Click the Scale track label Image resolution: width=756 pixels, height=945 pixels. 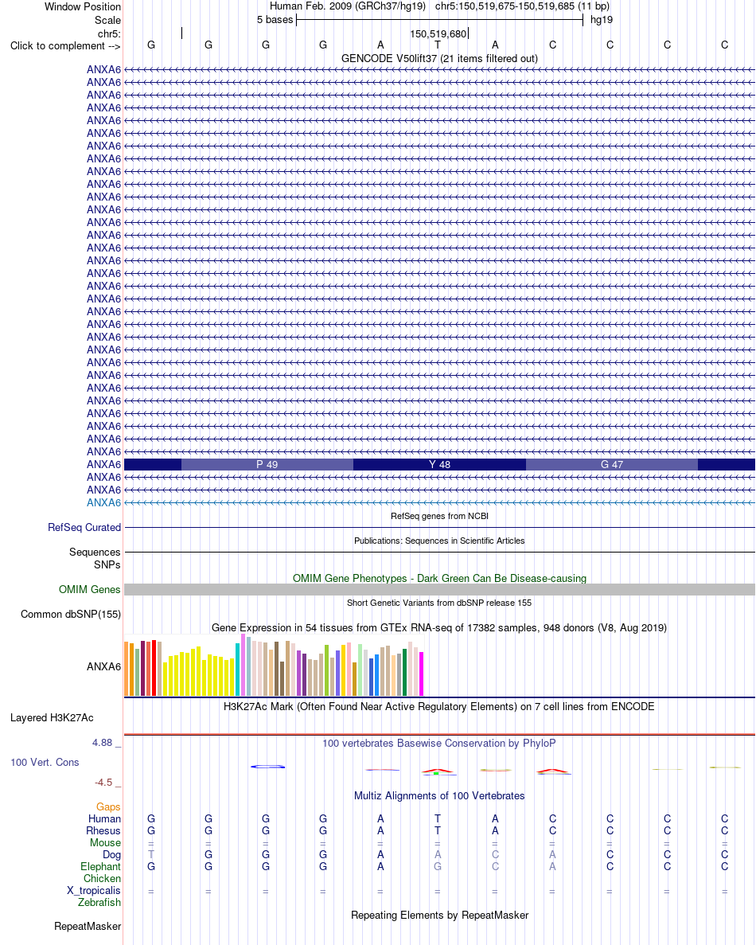pos(107,20)
